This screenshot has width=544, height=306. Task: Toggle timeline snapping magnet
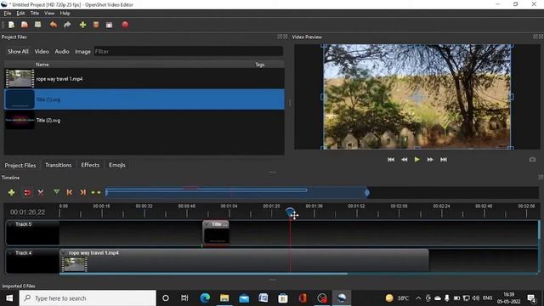[27, 192]
